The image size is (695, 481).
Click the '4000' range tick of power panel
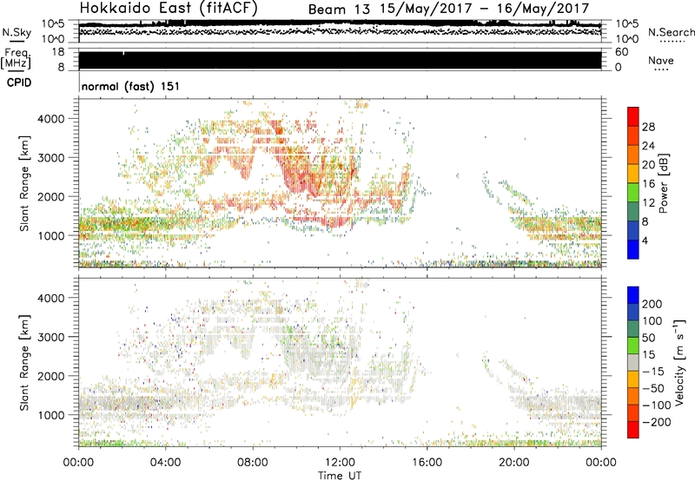click(51, 119)
